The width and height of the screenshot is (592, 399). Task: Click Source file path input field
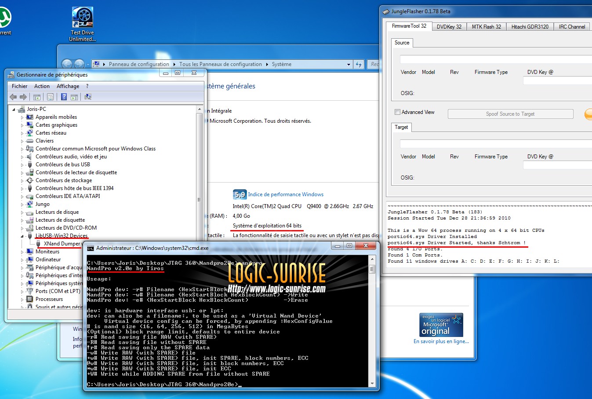click(x=496, y=59)
